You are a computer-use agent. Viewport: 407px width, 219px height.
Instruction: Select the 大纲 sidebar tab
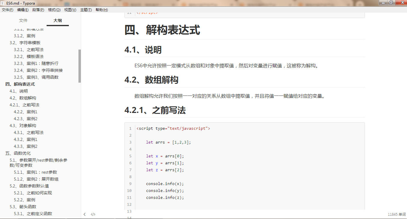(x=58, y=20)
